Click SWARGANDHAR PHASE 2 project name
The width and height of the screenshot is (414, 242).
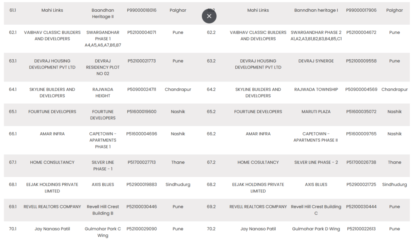pyautogui.click(x=316, y=32)
